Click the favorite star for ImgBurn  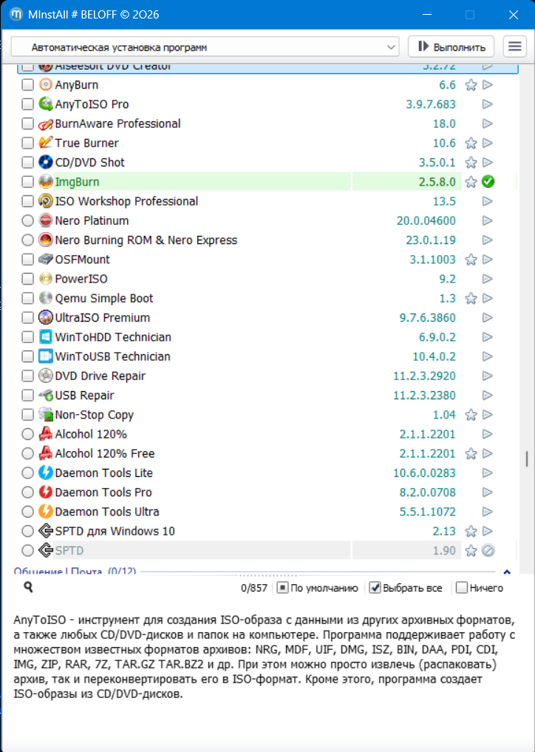pyautogui.click(x=471, y=182)
